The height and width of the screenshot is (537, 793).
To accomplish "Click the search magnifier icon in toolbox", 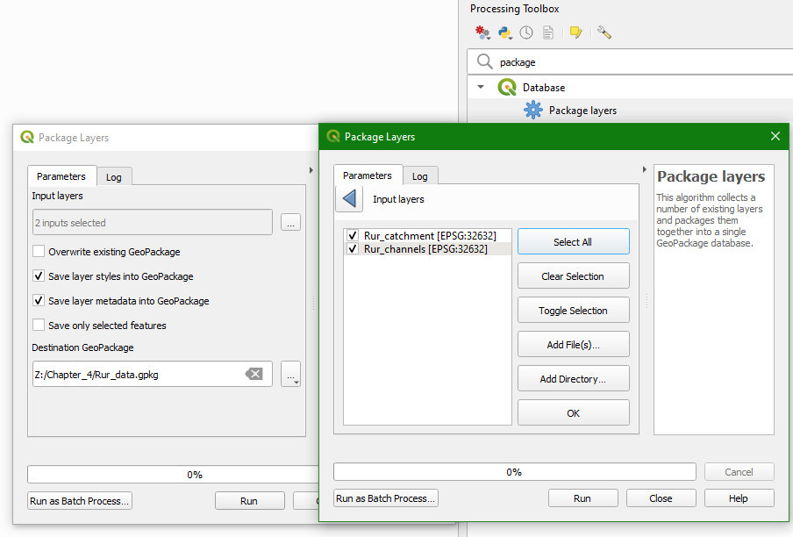I will 484,61.
